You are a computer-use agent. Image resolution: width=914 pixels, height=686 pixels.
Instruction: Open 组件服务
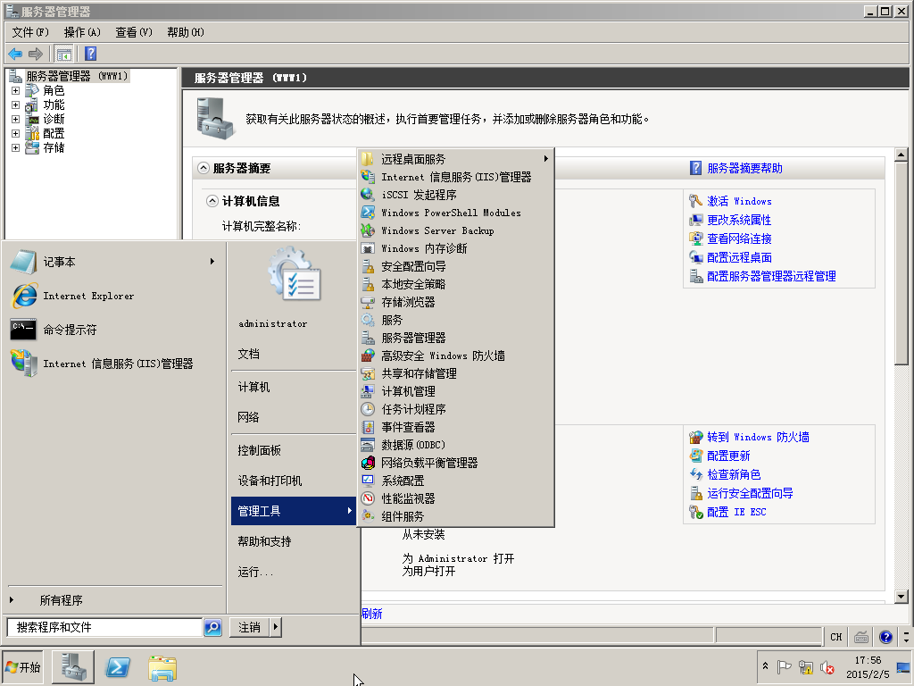pos(455,517)
